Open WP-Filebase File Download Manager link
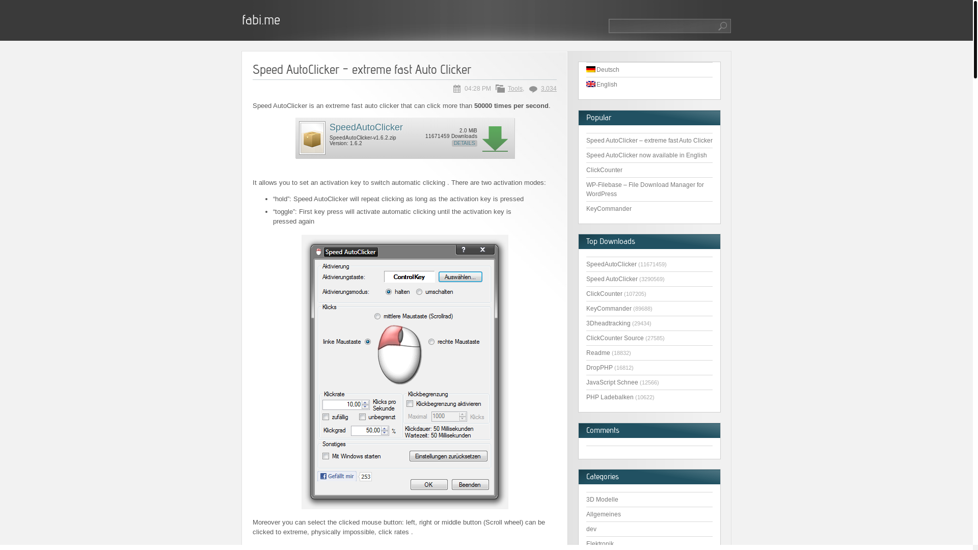Viewport: 978px width, 550px height. coord(645,189)
